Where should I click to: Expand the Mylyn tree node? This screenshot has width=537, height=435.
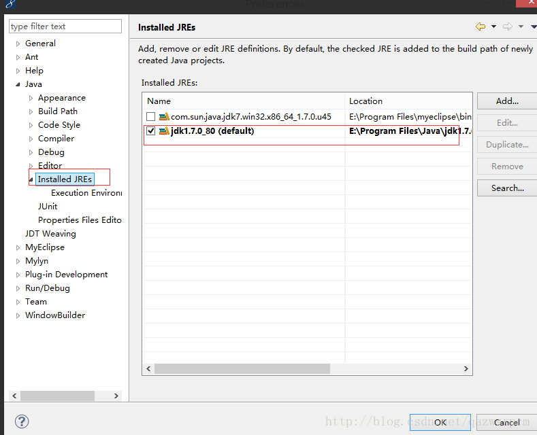[x=18, y=261]
